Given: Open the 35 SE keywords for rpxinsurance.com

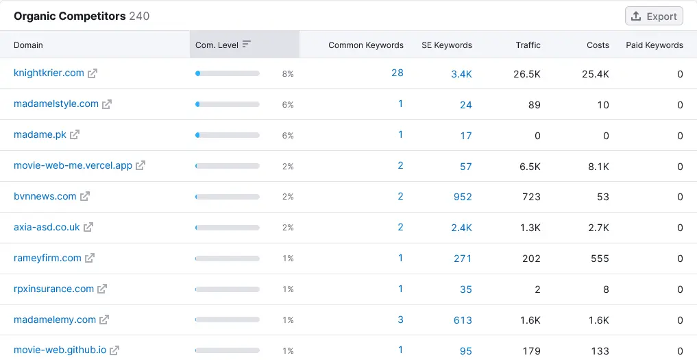Looking at the screenshot, I should coord(466,289).
